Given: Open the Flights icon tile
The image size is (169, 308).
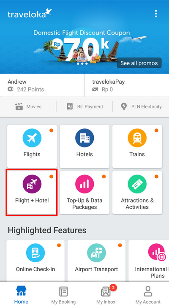Looking at the screenshot, I should (32, 138).
